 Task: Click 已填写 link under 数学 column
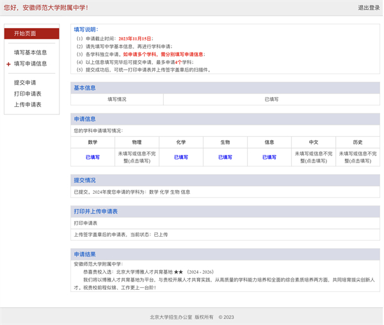tap(93, 157)
